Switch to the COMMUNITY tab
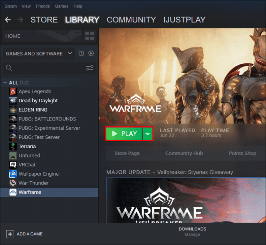 tap(131, 20)
